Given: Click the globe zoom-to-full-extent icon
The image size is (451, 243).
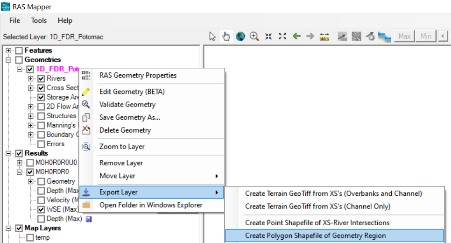Looking at the screenshot, I should (240, 36).
